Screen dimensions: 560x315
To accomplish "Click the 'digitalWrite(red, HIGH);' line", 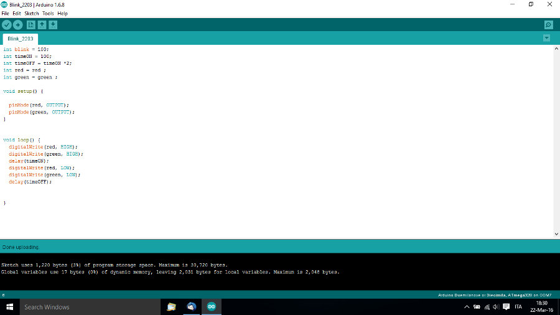I will [43, 147].
